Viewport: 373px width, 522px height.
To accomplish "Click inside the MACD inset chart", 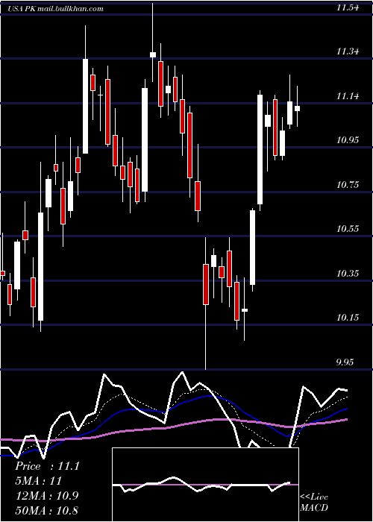I will click(x=205, y=485).
